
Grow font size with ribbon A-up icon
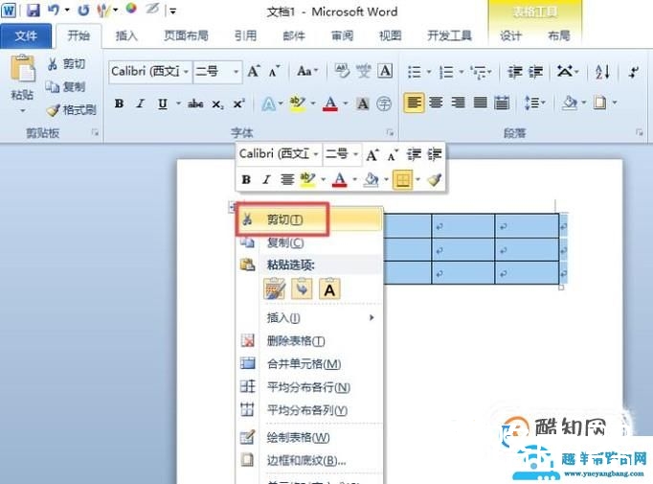[254, 71]
